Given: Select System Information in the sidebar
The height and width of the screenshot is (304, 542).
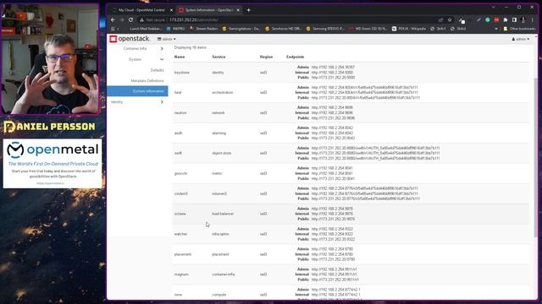Looking at the screenshot, I should pyautogui.click(x=137, y=91).
